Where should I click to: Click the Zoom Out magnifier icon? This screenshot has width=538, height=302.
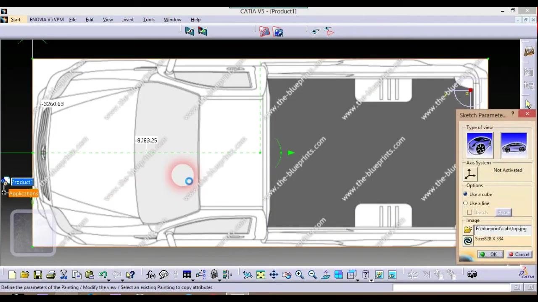[x=313, y=275]
